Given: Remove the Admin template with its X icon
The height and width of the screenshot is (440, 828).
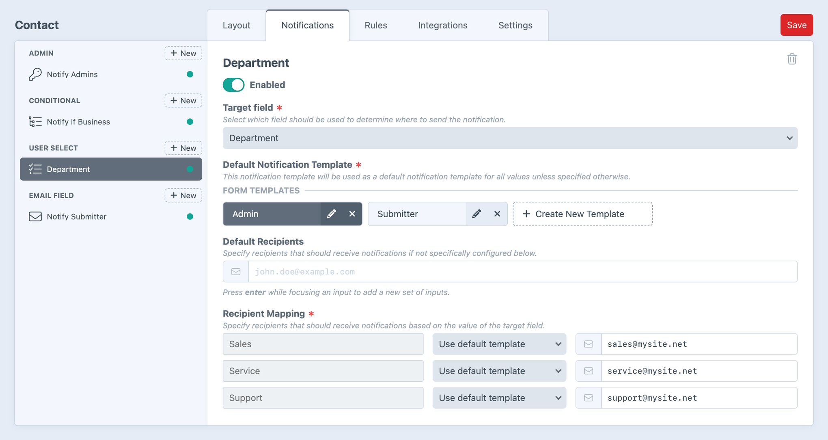Looking at the screenshot, I should click(352, 214).
